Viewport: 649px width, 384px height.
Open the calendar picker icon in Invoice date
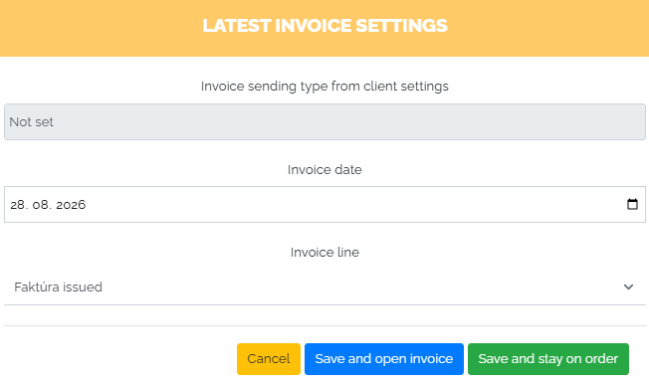click(632, 204)
